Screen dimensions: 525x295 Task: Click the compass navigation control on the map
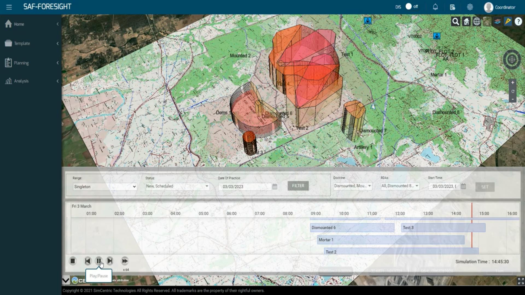click(512, 59)
